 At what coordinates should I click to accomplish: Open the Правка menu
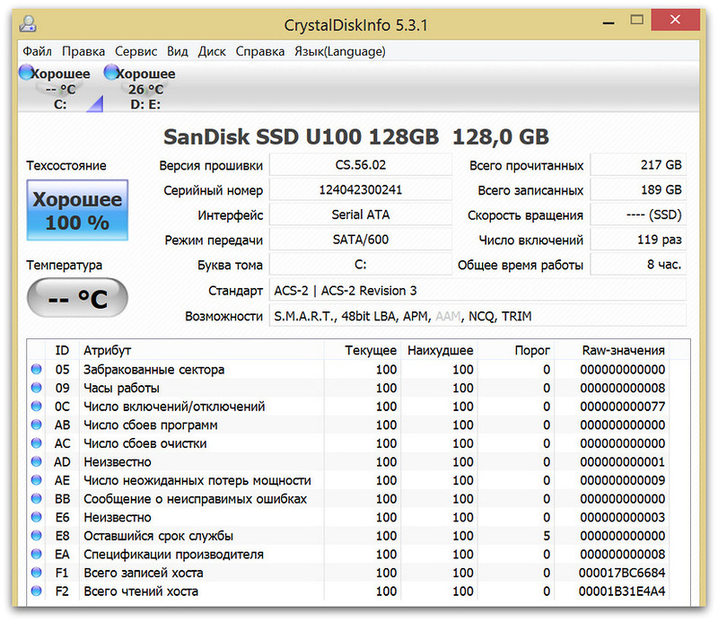click(x=83, y=51)
